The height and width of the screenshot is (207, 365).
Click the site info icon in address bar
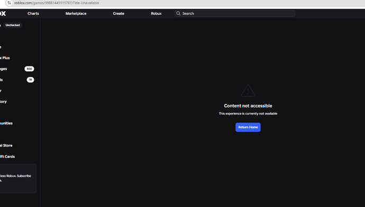click(9, 3)
